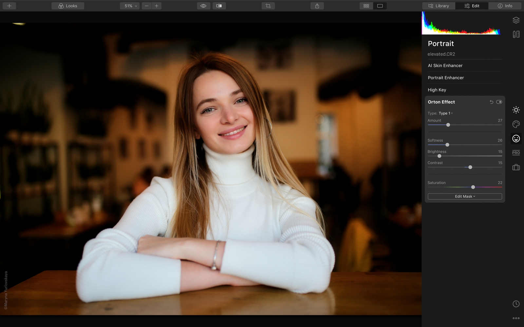Open the Looks panel button
Screen dimensions: 524x327
pyautogui.click(x=68, y=6)
